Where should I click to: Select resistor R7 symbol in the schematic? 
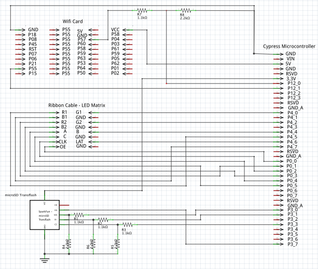[x=142, y=10]
